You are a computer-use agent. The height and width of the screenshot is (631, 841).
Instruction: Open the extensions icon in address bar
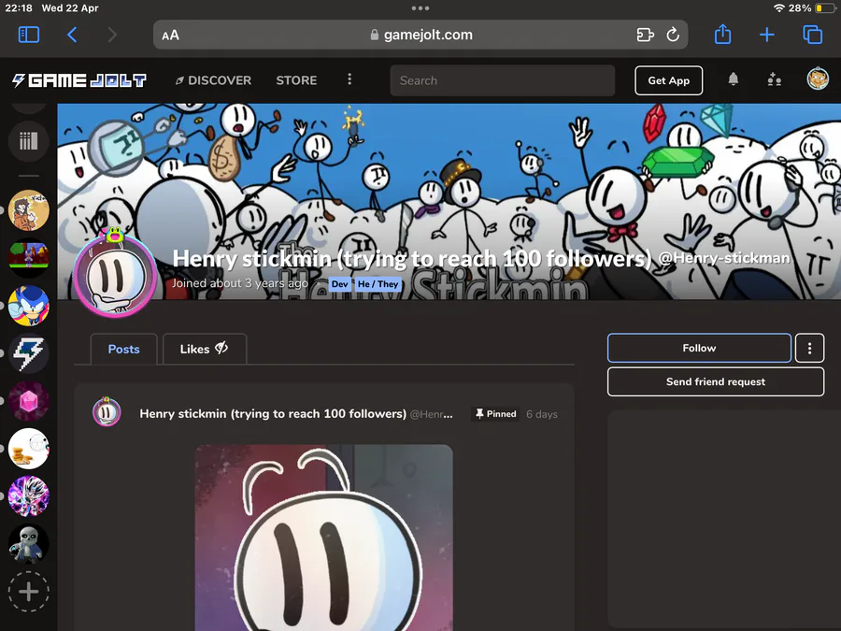tap(645, 35)
